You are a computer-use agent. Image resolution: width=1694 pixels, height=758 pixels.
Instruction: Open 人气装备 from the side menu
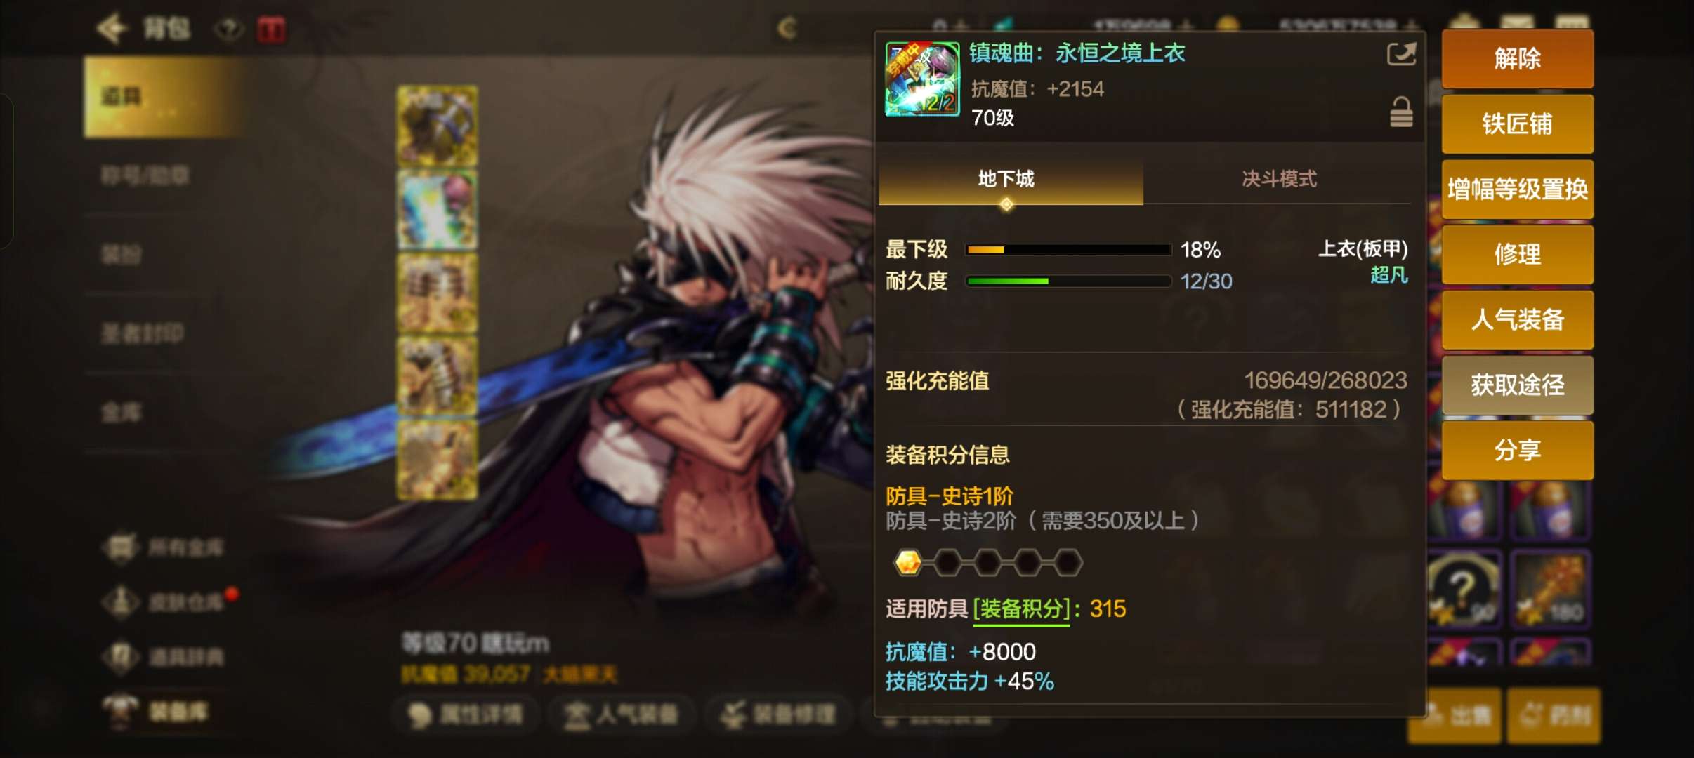1517,319
